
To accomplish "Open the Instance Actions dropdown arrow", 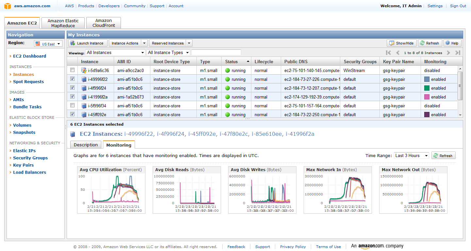I will 144,43.
